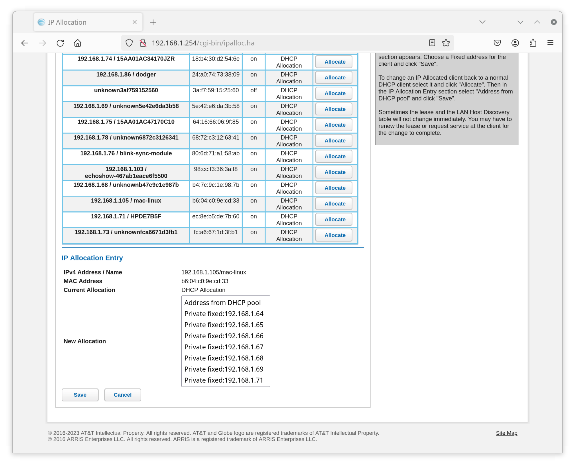Open the Firefox hamburger application menu
Image resolution: width=575 pixels, height=467 pixels.
(550, 43)
